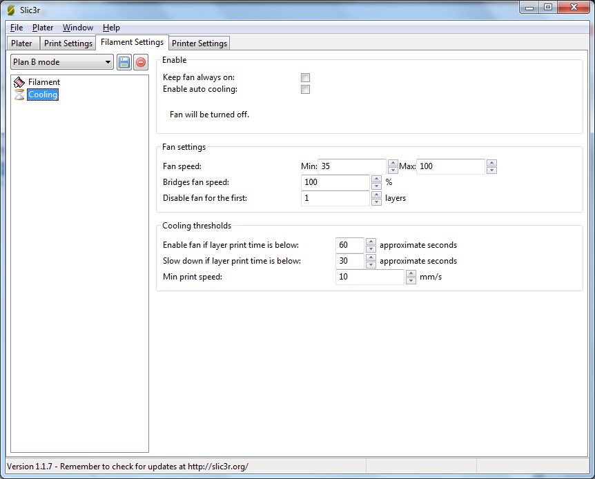Increase Disable fan layers with up arrow
The image size is (595, 479).
(x=376, y=195)
